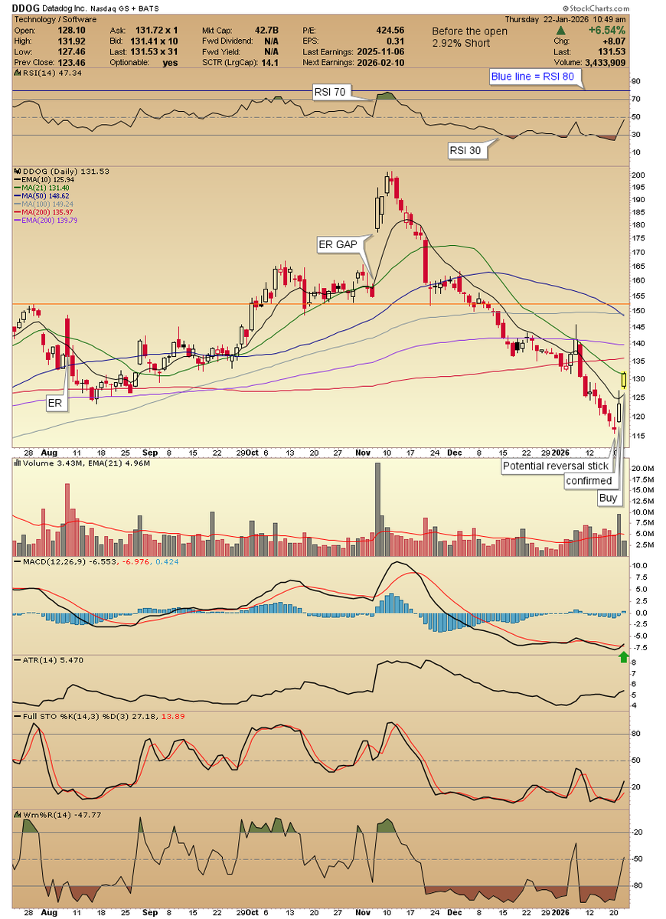This screenshot has height=919, width=666.
Task: Click the '2.92% Short' note text
Action: [461, 44]
